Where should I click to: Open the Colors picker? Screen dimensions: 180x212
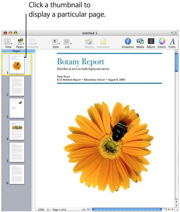click(162, 41)
